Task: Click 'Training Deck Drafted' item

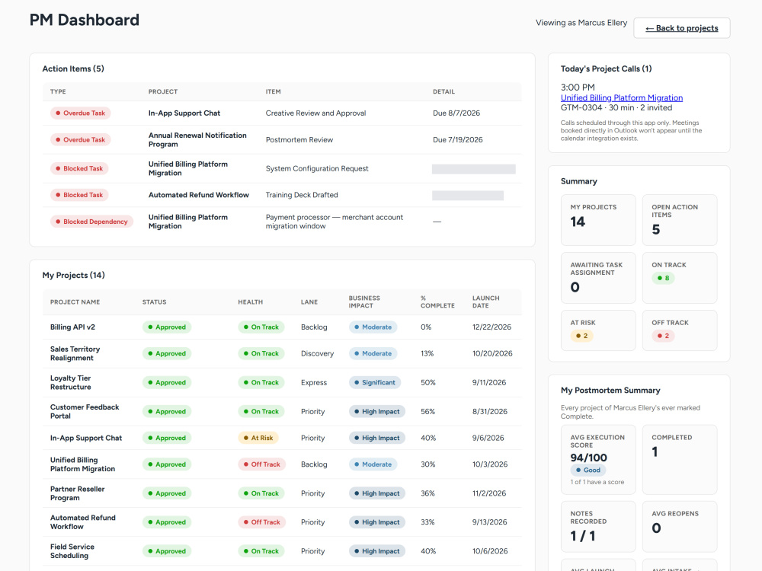Action: click(x=302, y=195)
